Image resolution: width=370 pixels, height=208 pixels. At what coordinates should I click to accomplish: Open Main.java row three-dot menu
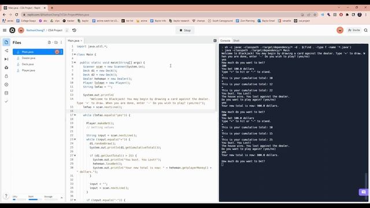[x=61, y=52]
